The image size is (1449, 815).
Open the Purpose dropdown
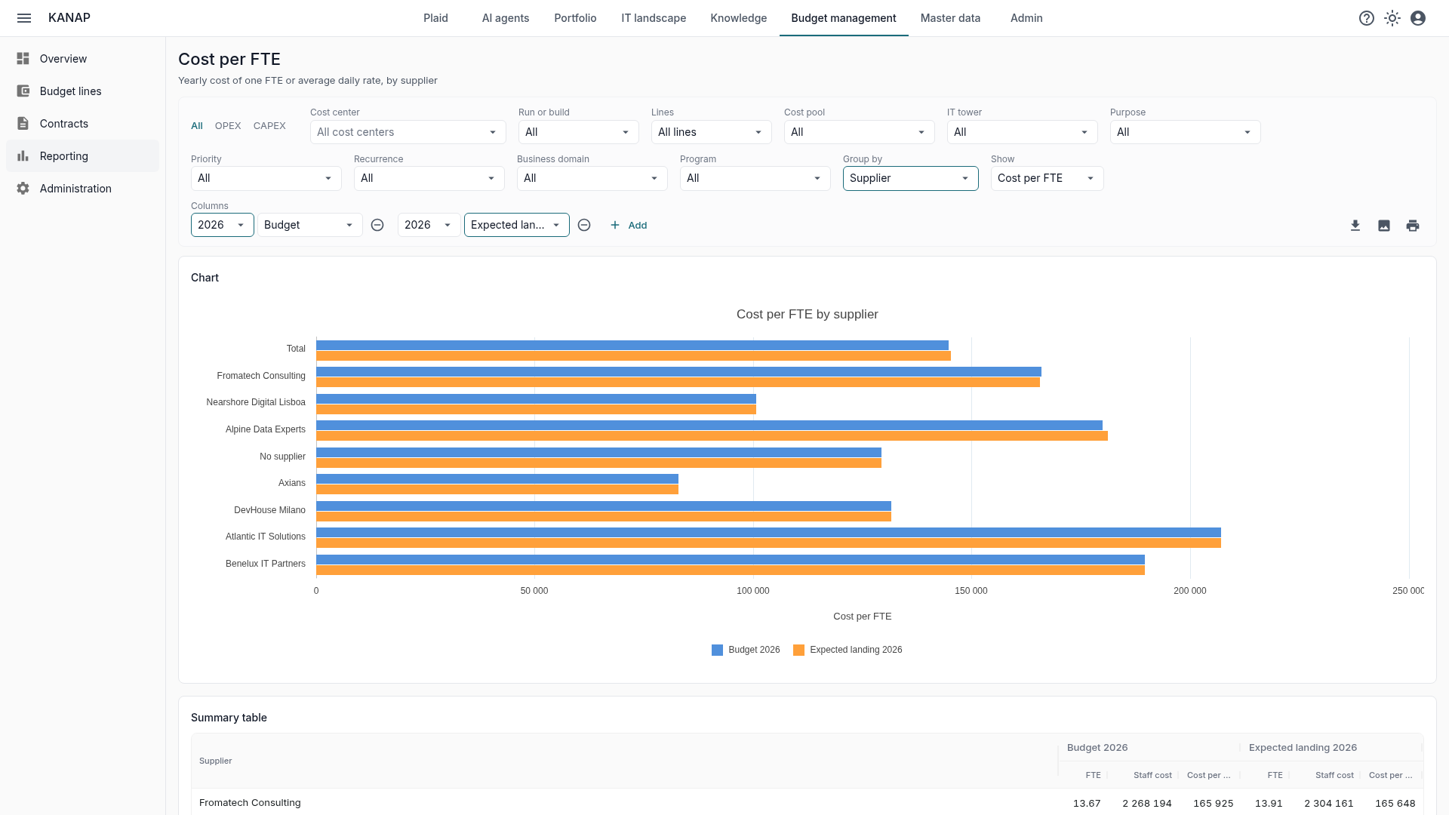(x=1186, y=132)
